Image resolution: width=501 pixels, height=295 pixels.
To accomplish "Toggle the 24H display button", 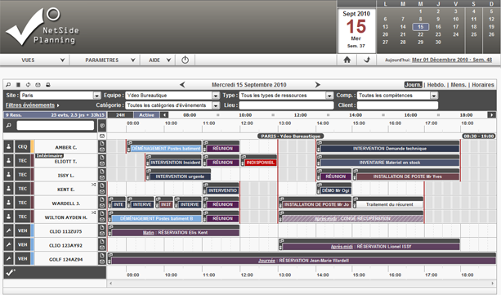I will click(x=120, y=115).
